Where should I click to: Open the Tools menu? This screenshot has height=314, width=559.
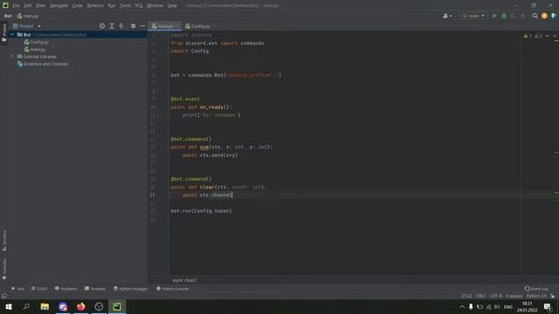click(125, 6)
